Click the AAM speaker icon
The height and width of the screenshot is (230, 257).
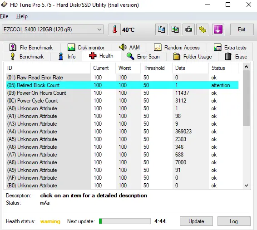123,47
